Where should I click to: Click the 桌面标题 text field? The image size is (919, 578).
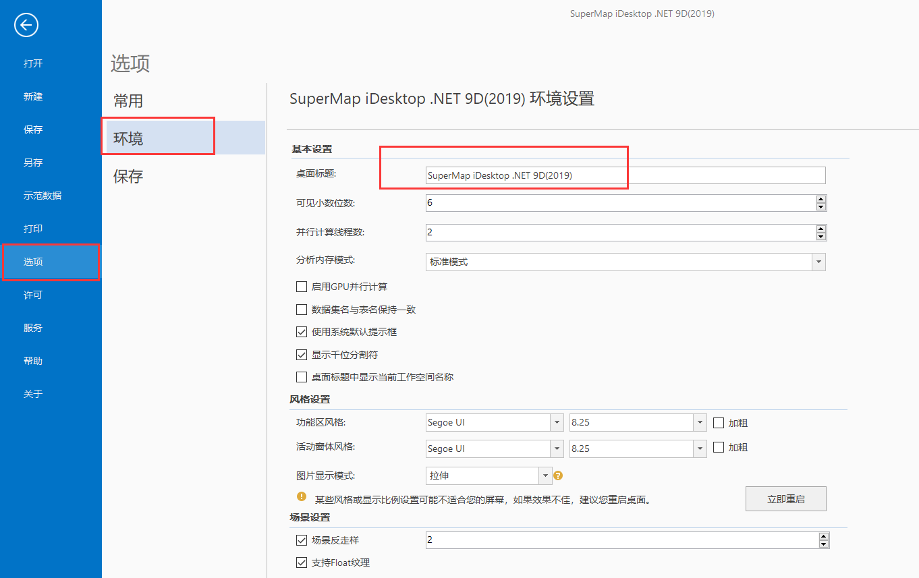tap(625, 175)
